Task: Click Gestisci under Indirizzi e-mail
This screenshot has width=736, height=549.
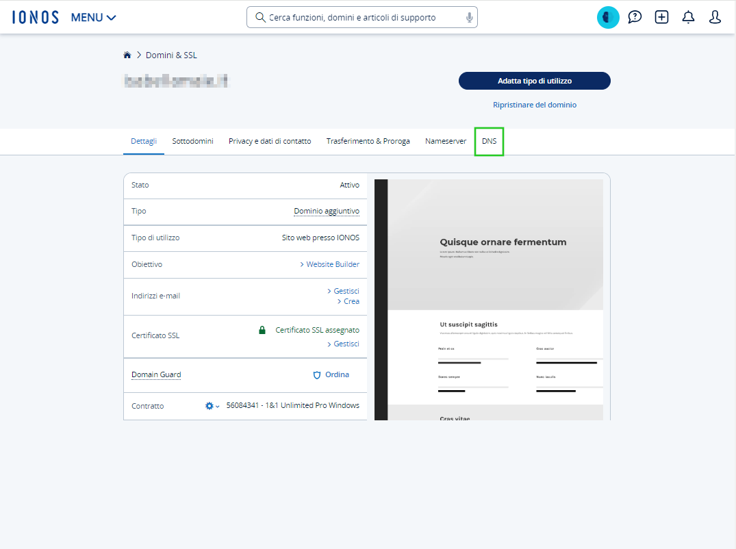Action: pyautogui.click(x=343, y=291)
